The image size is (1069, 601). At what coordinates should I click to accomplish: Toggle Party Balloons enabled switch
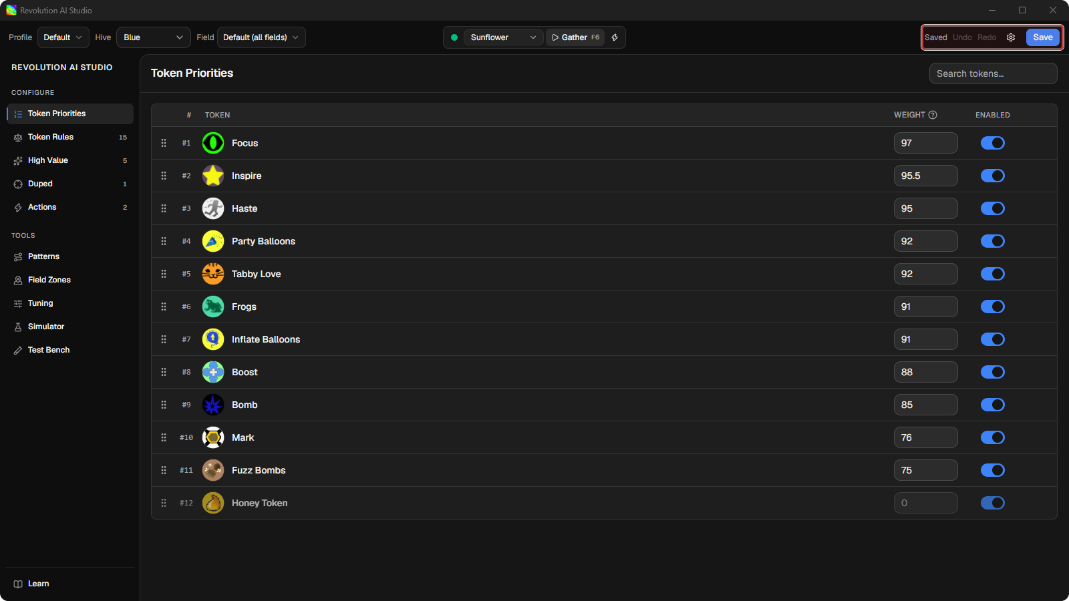pos(993,241)
